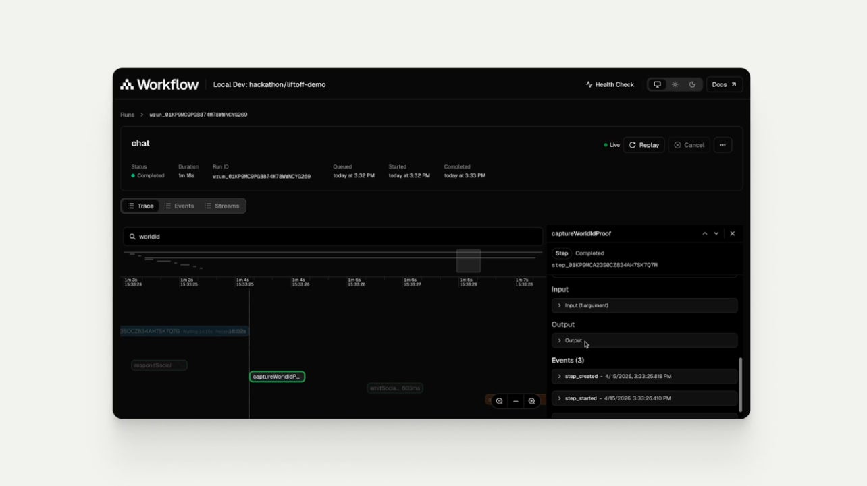Open the Docs link

(x=724, y=84)
